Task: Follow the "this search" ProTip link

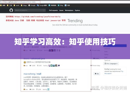Action: (x=108, y=74)
